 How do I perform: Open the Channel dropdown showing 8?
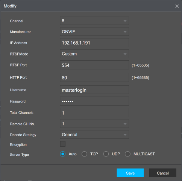tap(94, 21)
